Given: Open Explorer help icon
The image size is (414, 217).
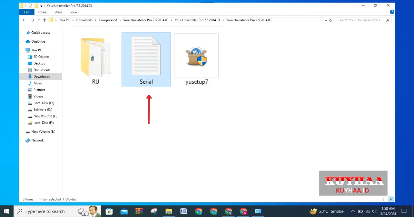Looking at the screenshot, I should pyautogui.click(x=392, y=12).
